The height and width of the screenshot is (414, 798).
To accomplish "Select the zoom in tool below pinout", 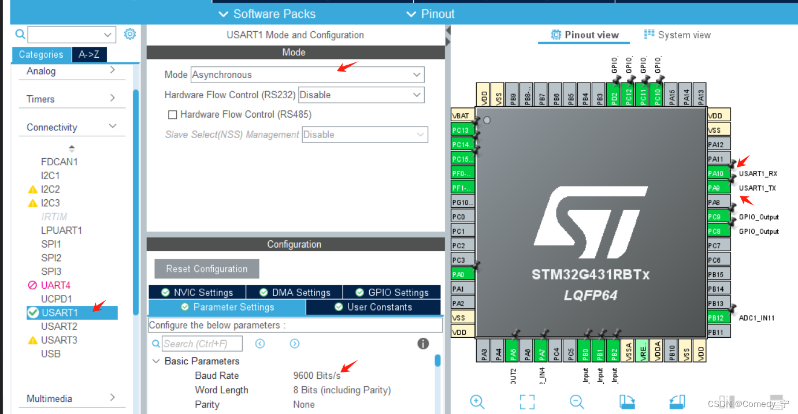I will [476, 402].
